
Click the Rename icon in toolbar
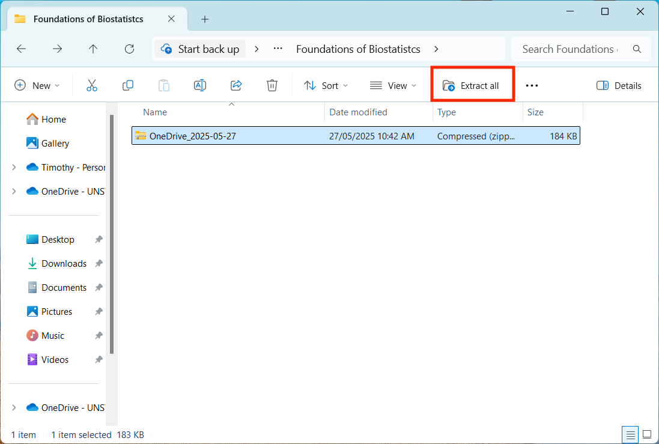(200, 85)
